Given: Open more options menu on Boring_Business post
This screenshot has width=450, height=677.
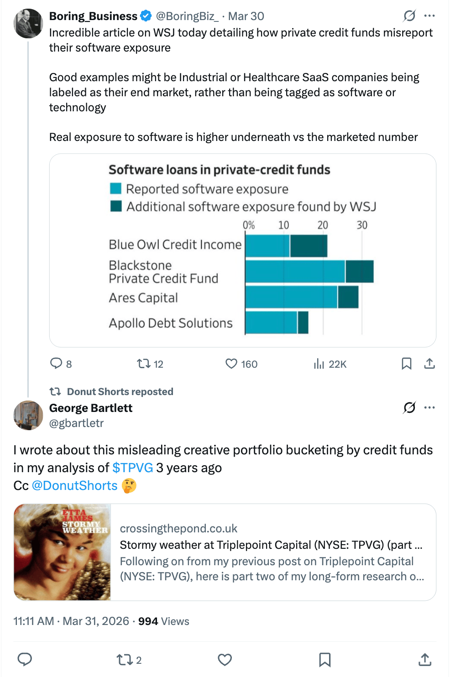Looking at the screenshot, I should click(x=429, y=16).
